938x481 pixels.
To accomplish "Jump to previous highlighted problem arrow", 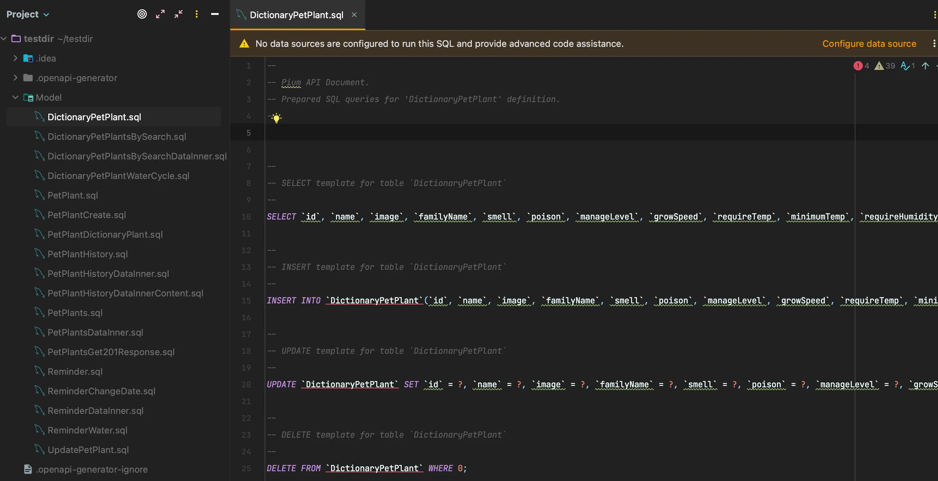I will coord(925,66).
